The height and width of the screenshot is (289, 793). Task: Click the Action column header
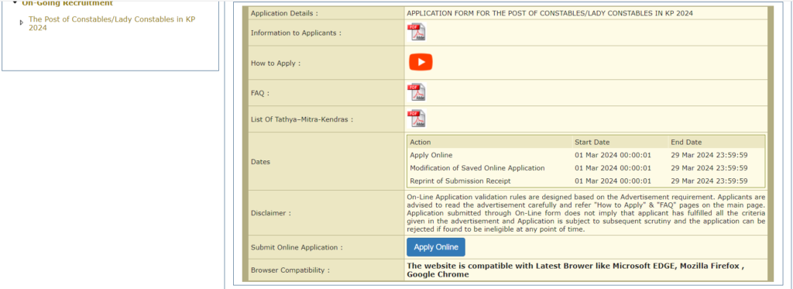pyautogui.click(x=421, y=143)
